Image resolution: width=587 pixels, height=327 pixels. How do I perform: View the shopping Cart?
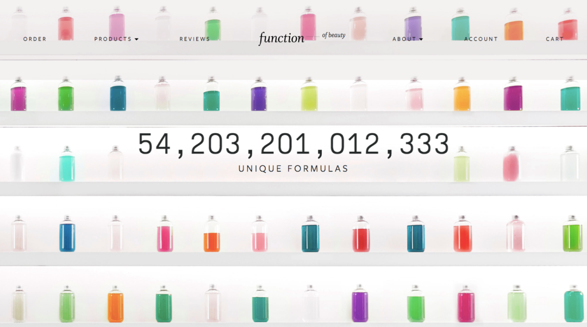(x=554, y=39)
